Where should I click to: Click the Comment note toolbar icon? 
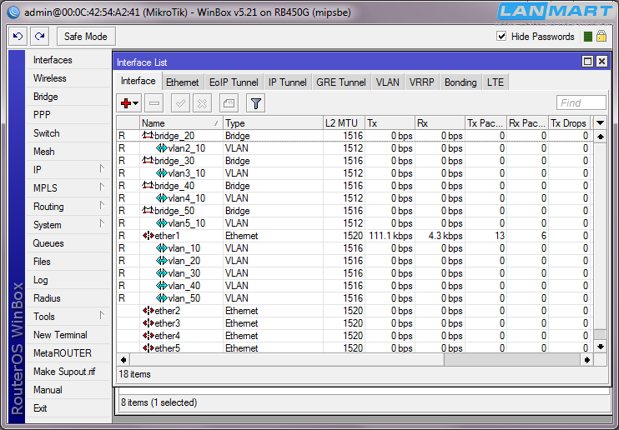229,103
